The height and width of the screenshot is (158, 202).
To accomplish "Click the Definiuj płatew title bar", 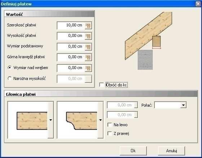I will coord(98,4).
